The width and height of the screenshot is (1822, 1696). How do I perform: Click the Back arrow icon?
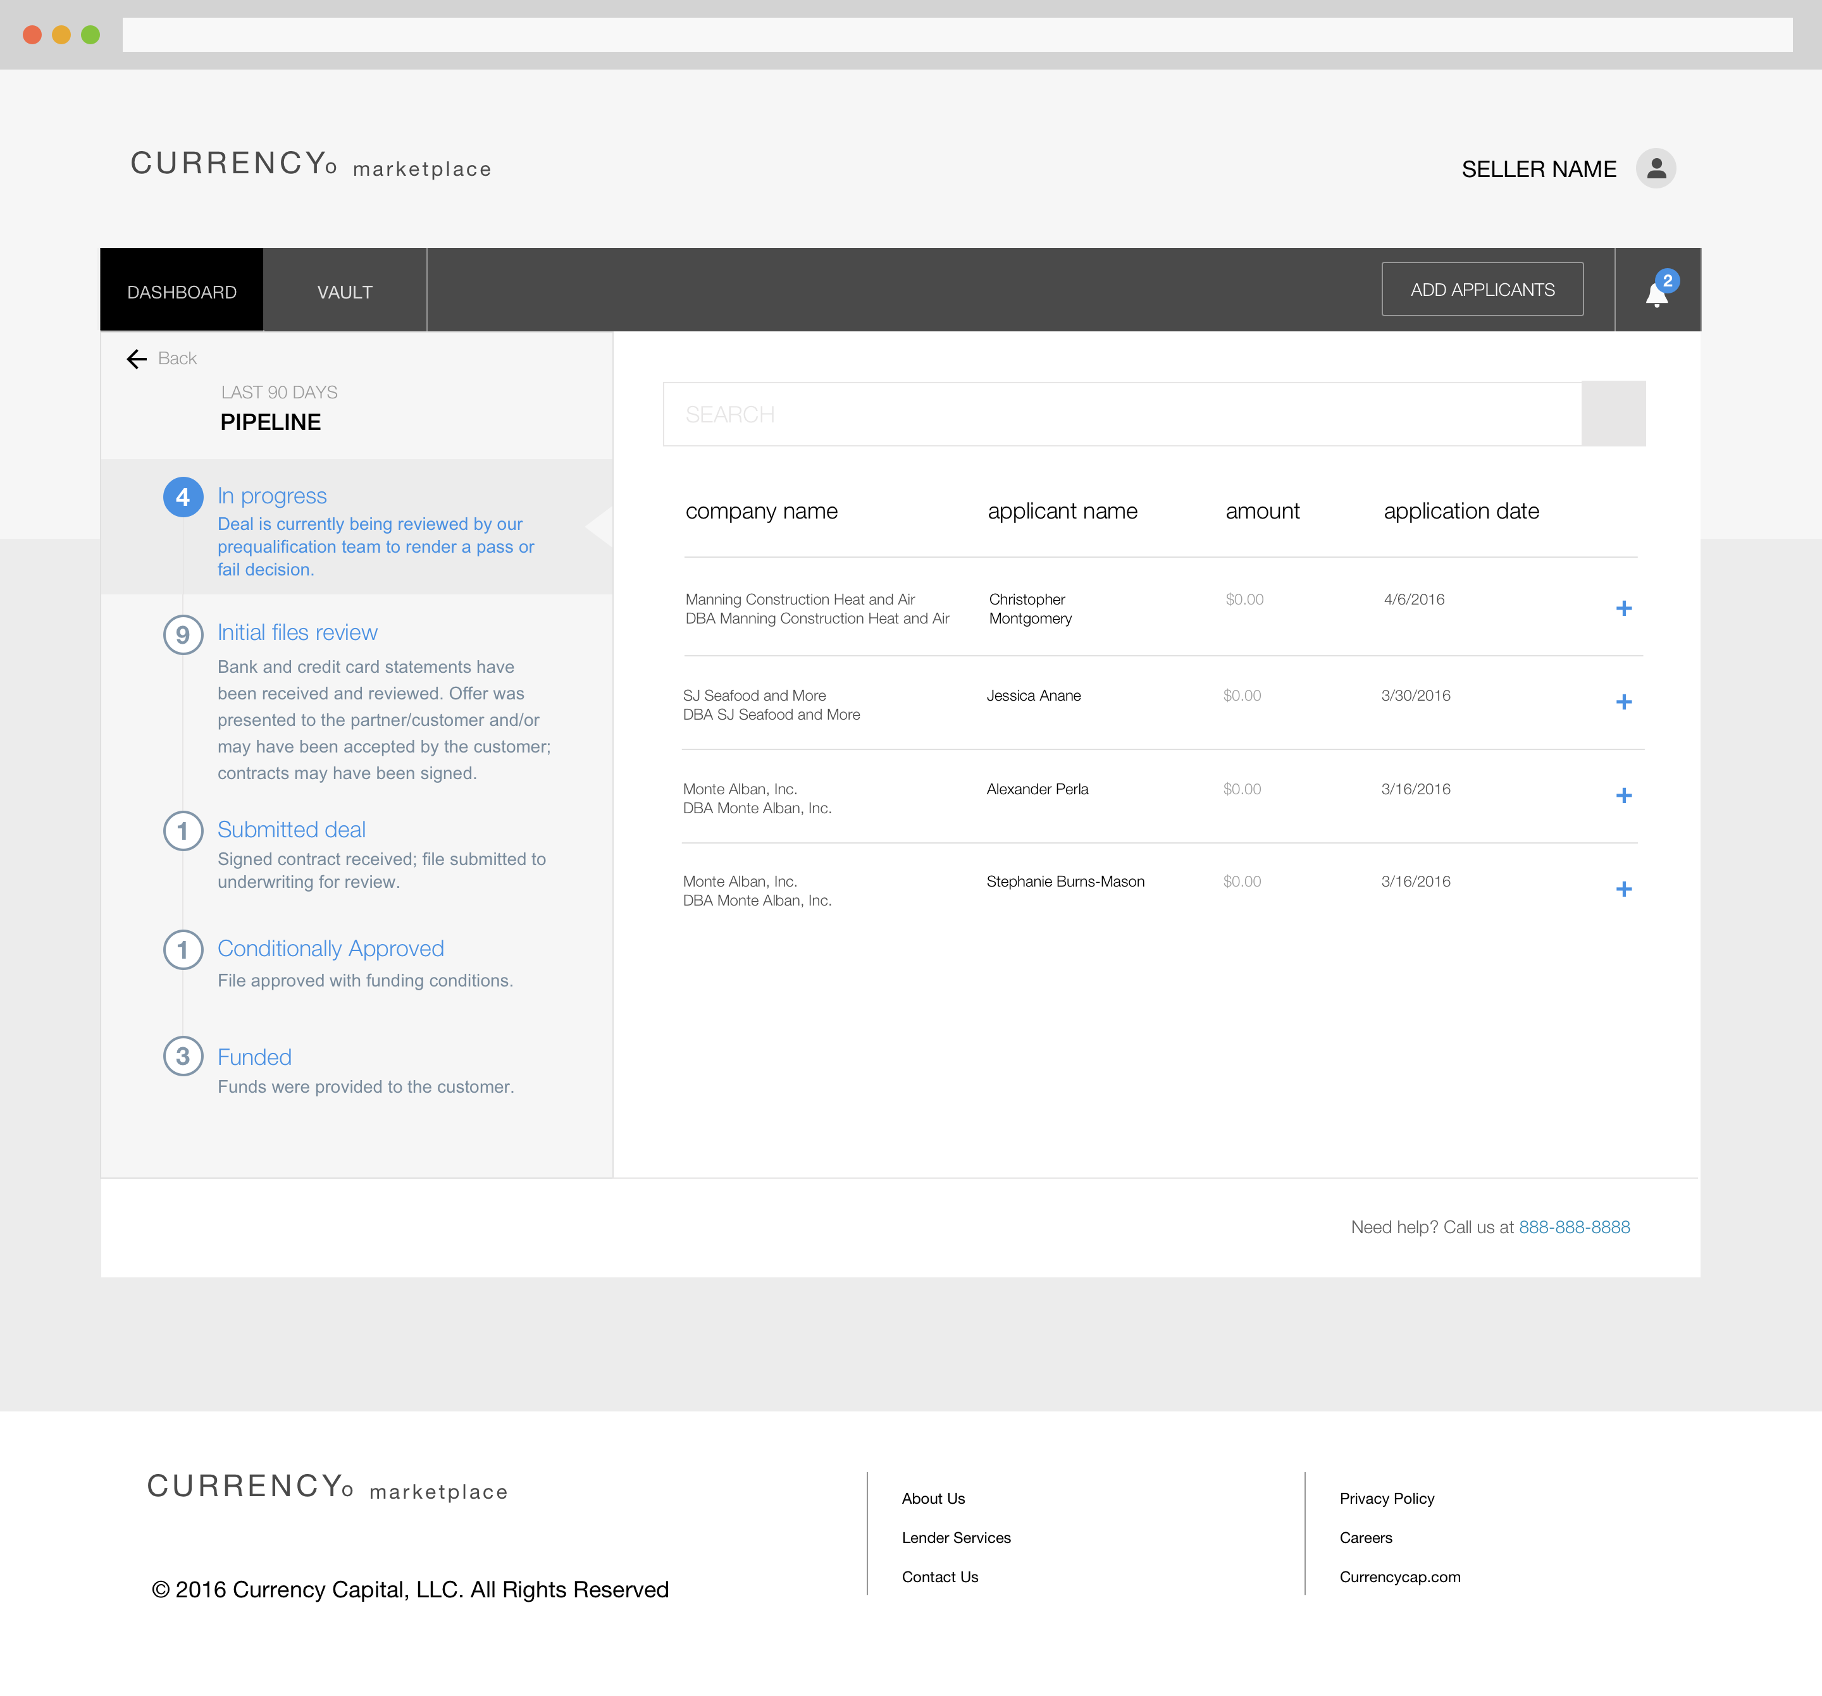(x=137, y=359)
